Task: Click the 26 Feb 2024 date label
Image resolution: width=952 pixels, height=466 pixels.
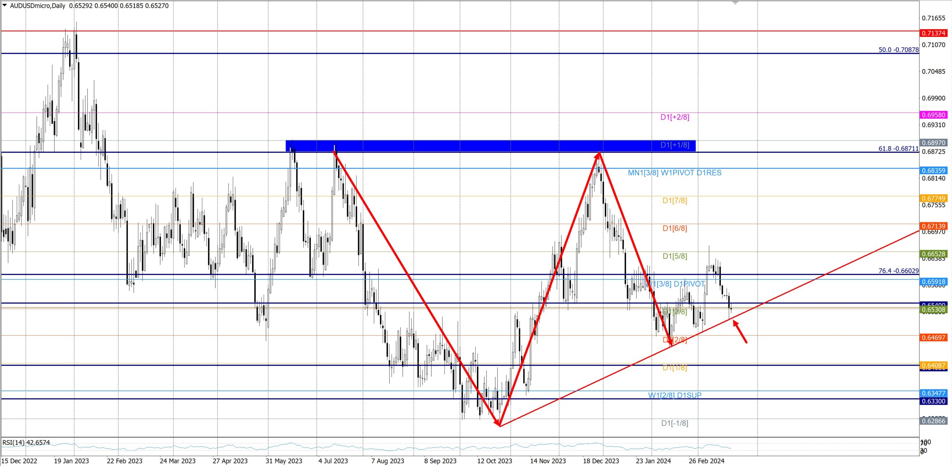Action: click(x=706, y=461)
